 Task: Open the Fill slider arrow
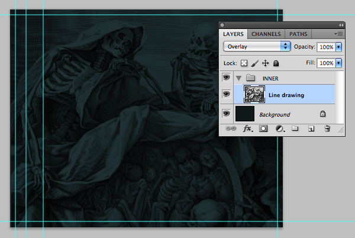click(338, 63)
